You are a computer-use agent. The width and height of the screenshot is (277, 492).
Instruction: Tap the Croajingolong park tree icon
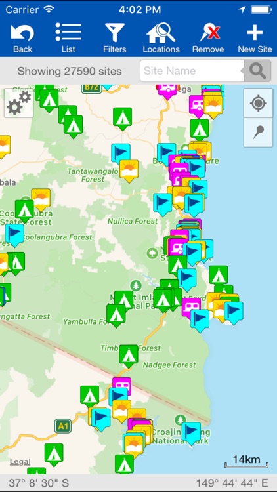click(x=181, y=420)
